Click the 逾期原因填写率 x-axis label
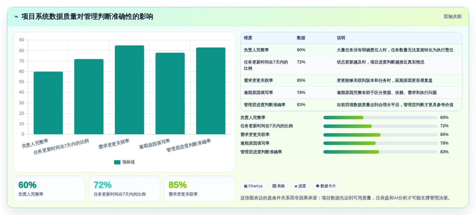 click(154, 144)
